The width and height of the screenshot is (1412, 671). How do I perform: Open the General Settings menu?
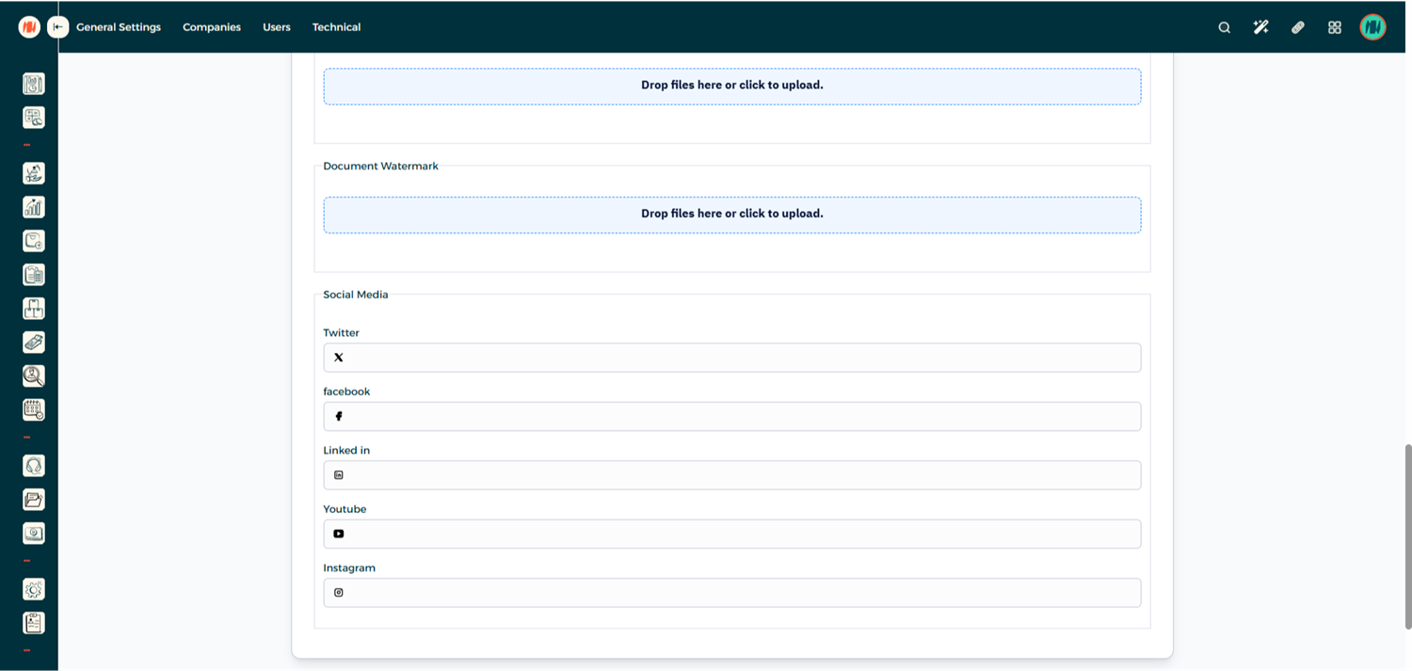pyautogui.click(x=119, y=27)
